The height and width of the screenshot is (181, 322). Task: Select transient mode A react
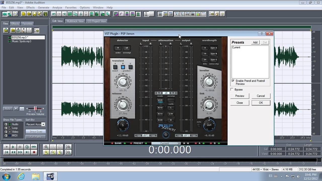115,67
